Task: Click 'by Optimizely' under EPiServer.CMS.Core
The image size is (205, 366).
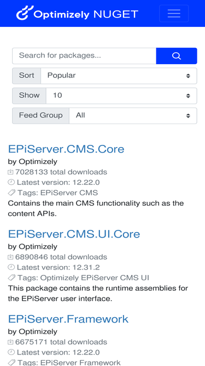Action: tap(33, 161)
